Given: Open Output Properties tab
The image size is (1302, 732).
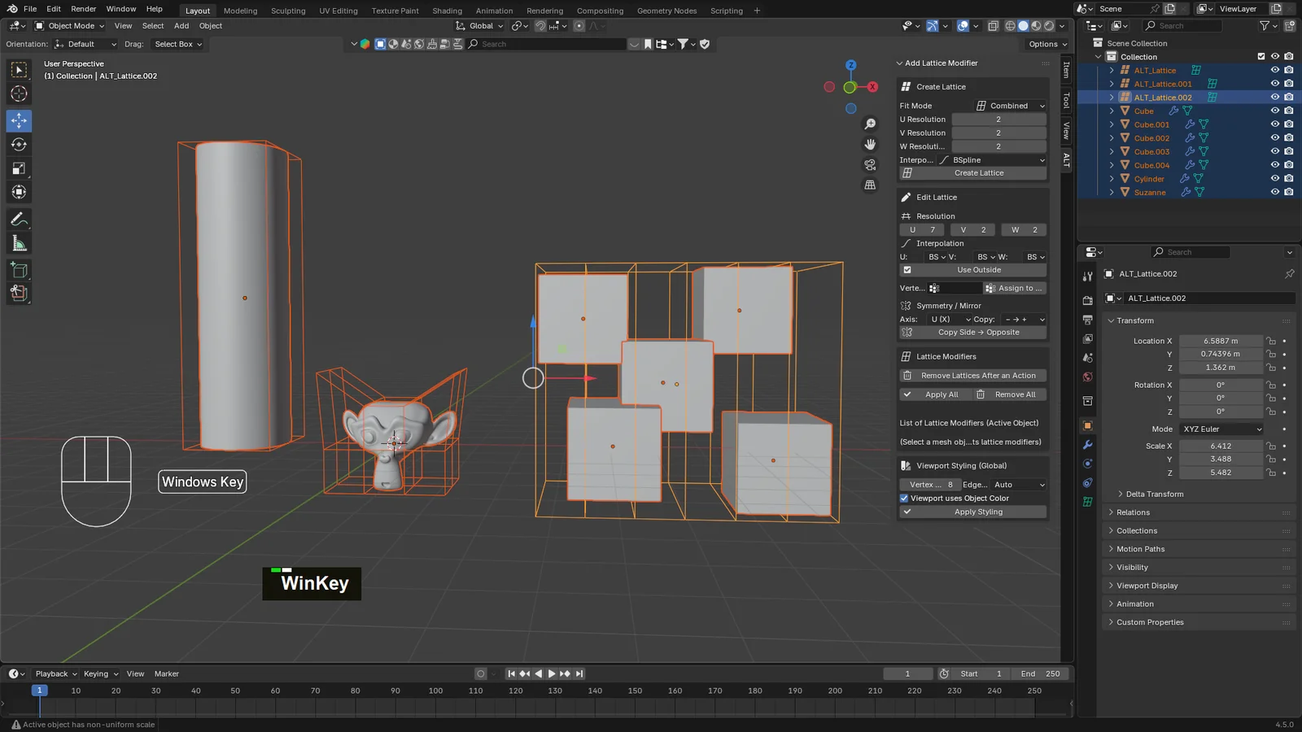Looking at the screenshot, I should (x=1087, y=319).
